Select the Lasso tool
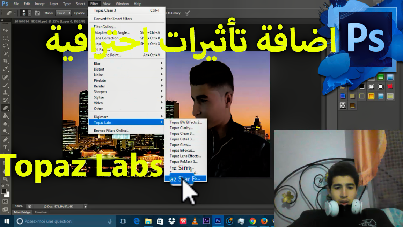 (5, 46)
